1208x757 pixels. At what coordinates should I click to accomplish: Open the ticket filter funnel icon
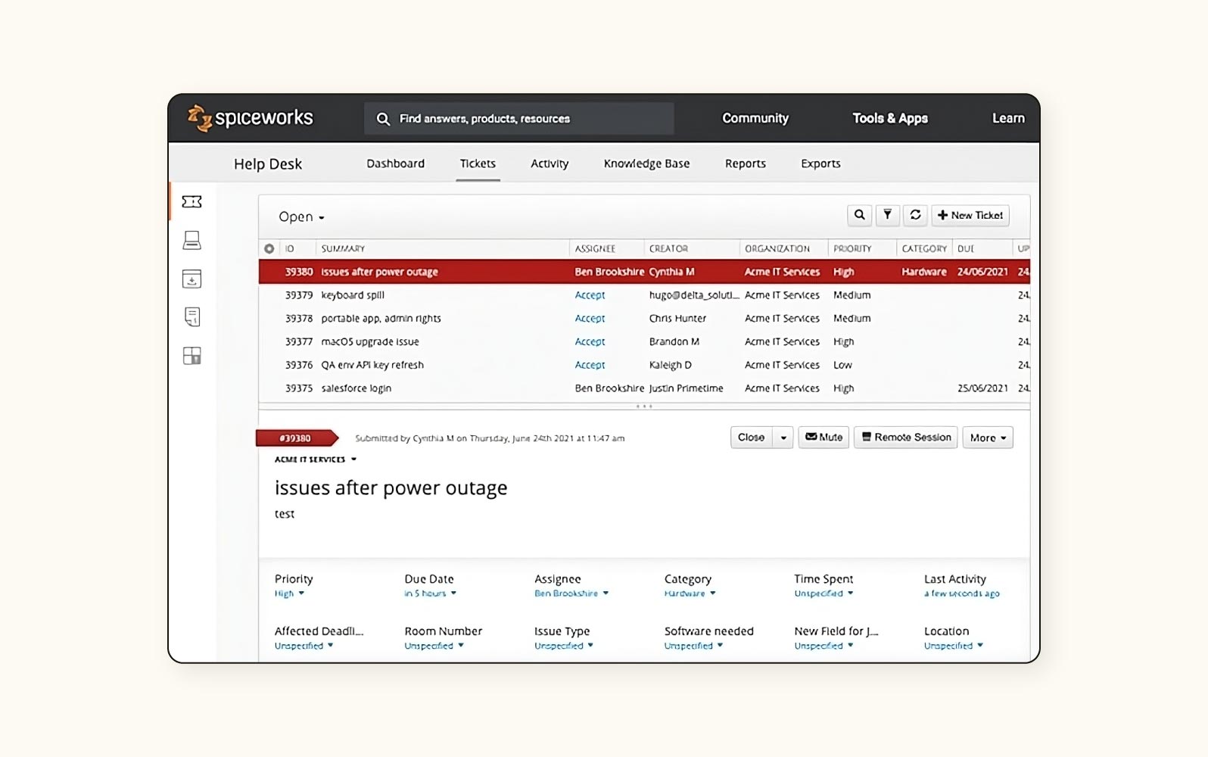887,215
